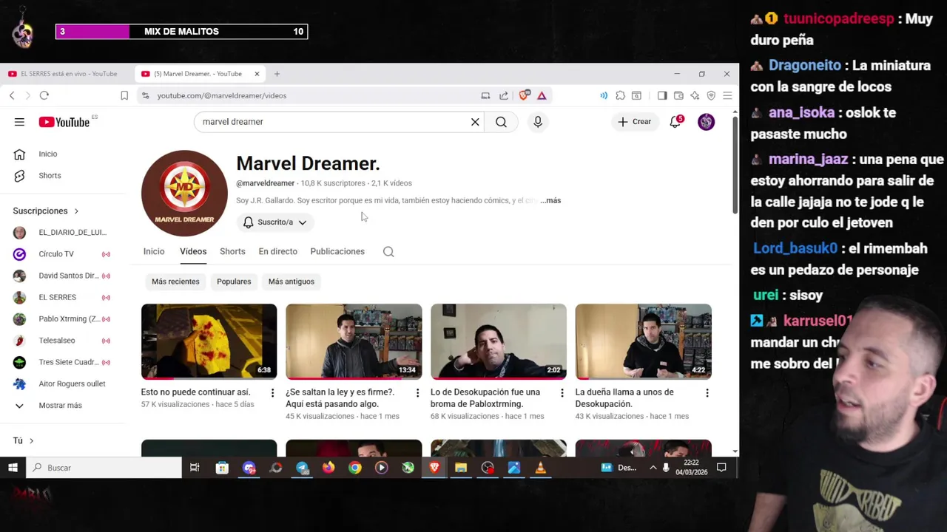Click the taskbar Buscar search box
This screenshot has width=947, height=532.
104,468
